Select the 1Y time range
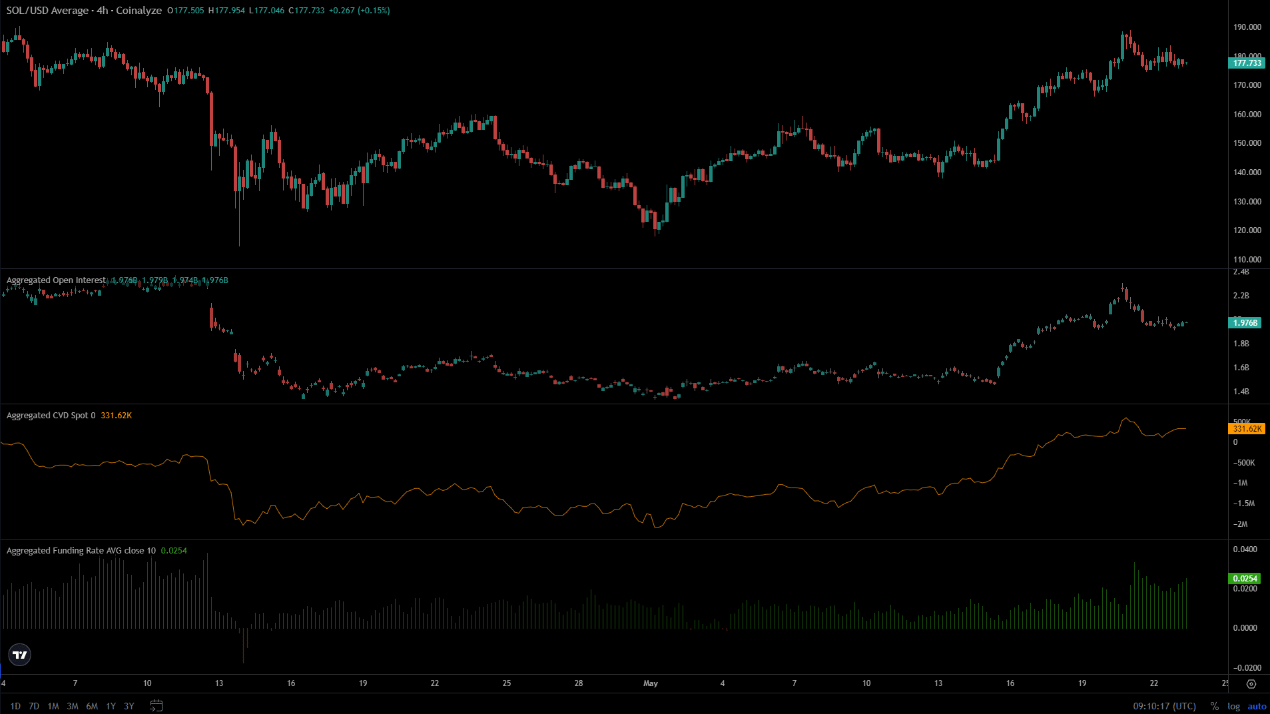The image size is (1270, 714). tap(111, 706)
